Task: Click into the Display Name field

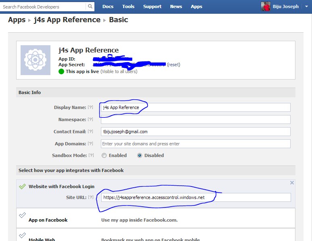Action: [x=196, y=107]
